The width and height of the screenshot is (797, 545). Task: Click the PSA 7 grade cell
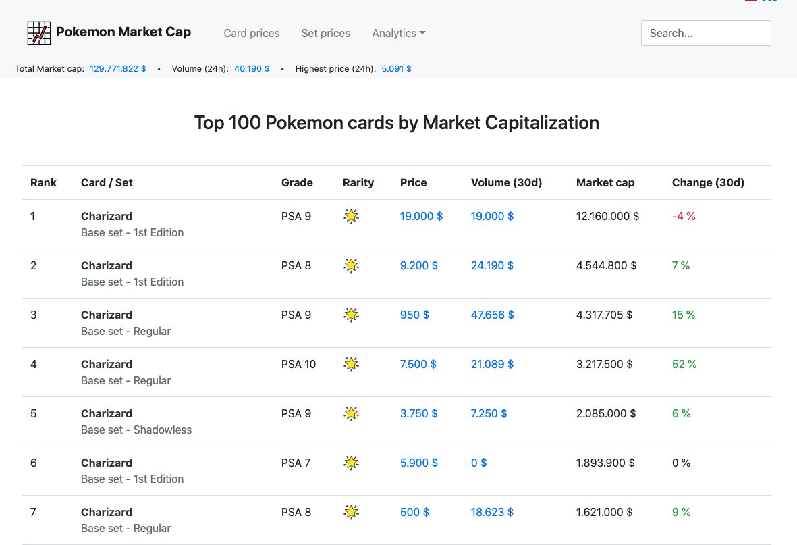(x=296, y=463)
